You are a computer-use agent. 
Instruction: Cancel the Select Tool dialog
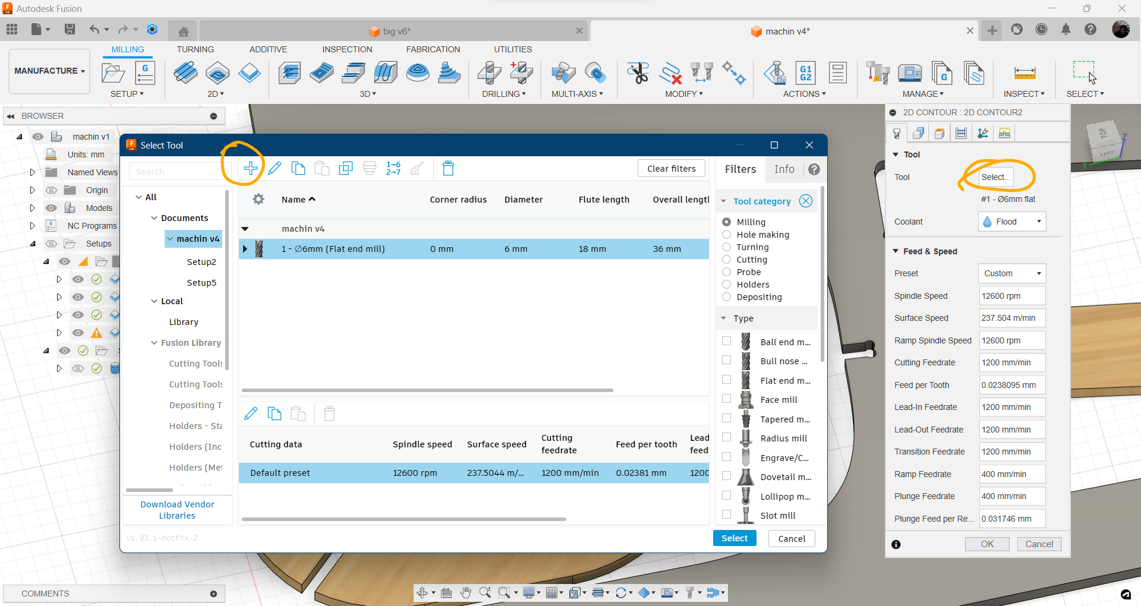point(792,538)
